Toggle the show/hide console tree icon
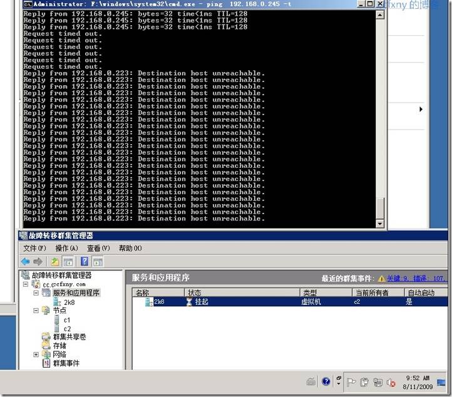This screenshot has width=452, height=397. click(x=68, y=262)
